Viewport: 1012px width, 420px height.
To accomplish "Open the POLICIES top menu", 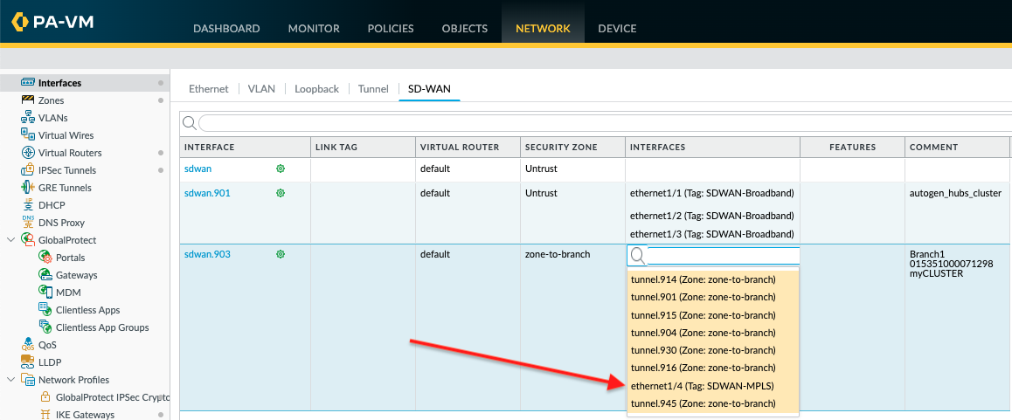I will (x=391, y=29).
